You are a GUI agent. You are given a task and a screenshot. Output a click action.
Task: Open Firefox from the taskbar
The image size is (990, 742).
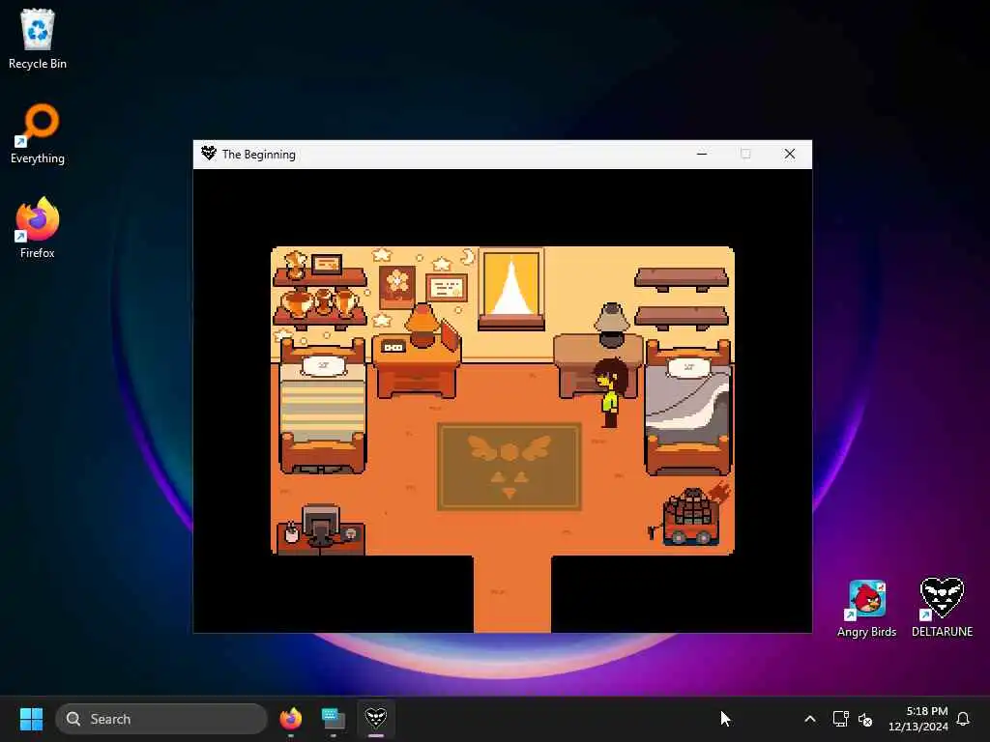(290, 719)
